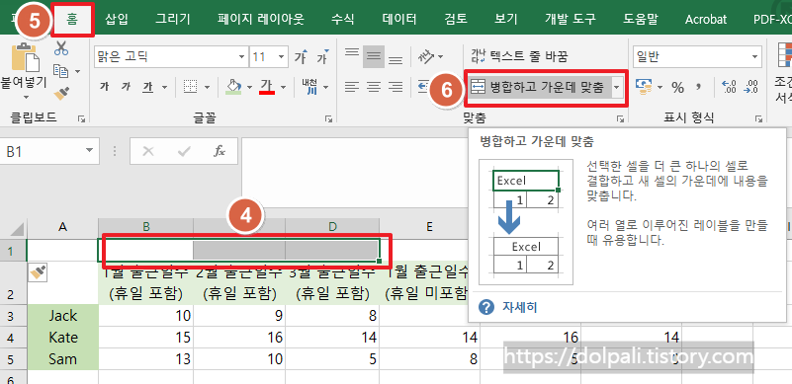792x384 pixels.
Task: Apply red font color 가
Action: coord(267,87)
